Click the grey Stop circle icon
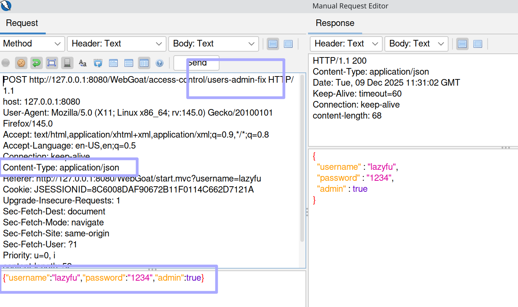Image resolution: width=518 pixels, height=307 pixels. [x=5, y=63]
